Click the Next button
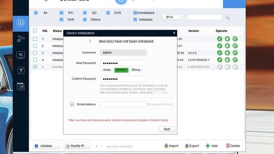The height and width of the screenshot is (154, 274). [167, 129]
